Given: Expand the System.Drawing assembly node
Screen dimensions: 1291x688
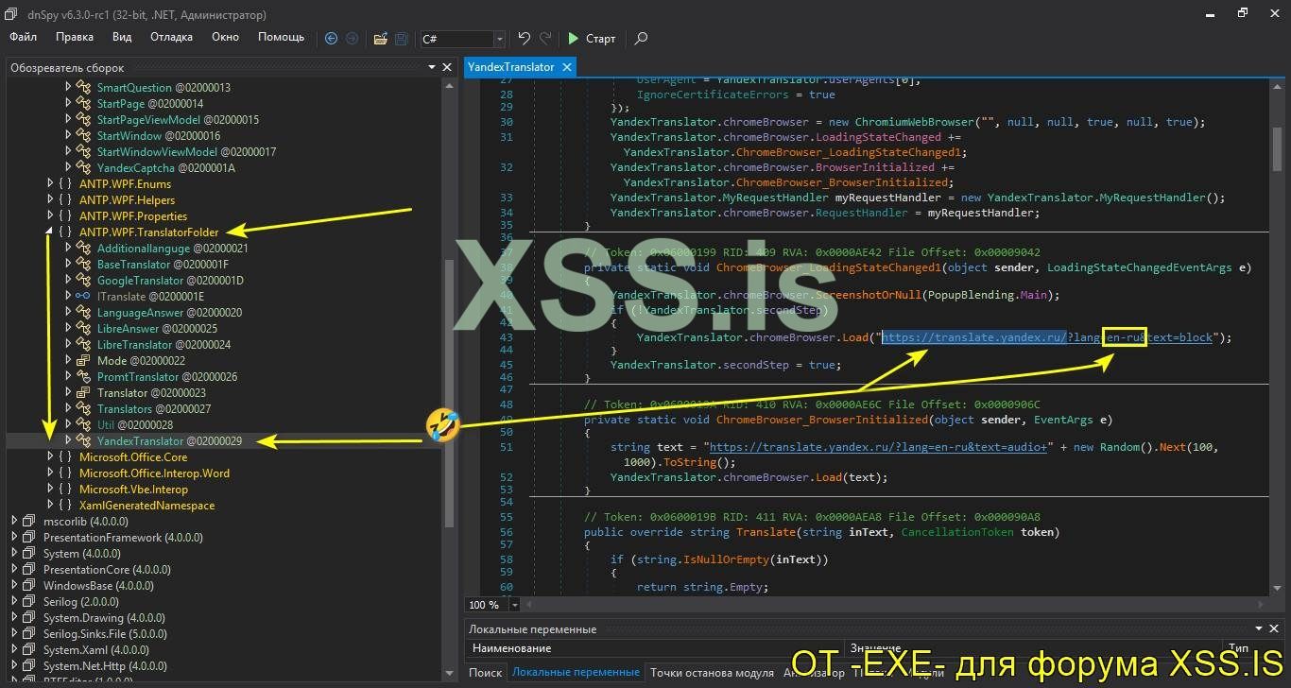Looking at the screenshot, I should (14, 618).
